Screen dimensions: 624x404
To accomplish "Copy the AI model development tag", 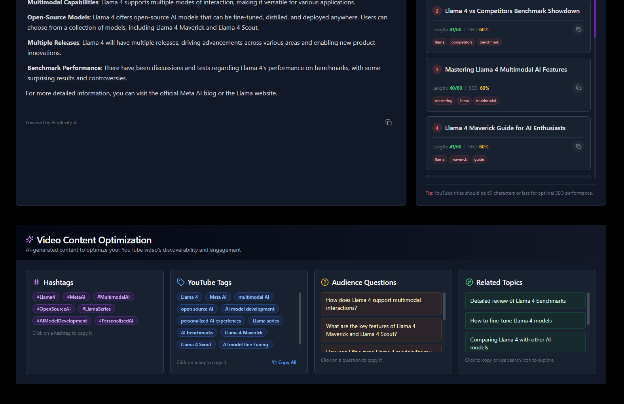I will [x=250, y=309].
